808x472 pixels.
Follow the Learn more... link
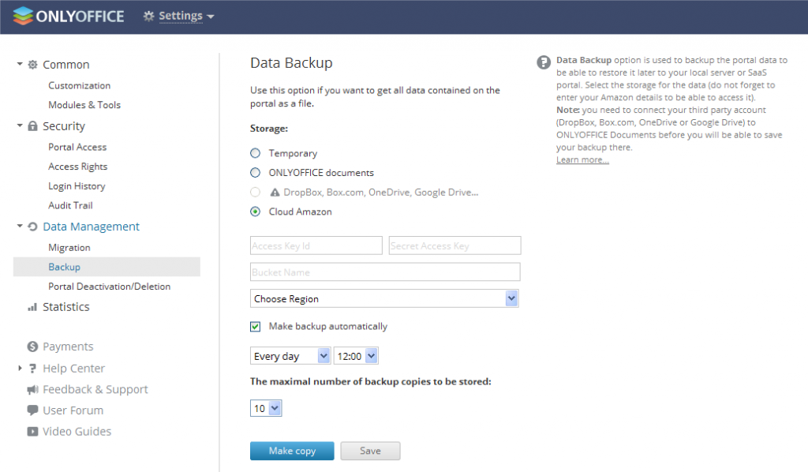click(582, 159)
